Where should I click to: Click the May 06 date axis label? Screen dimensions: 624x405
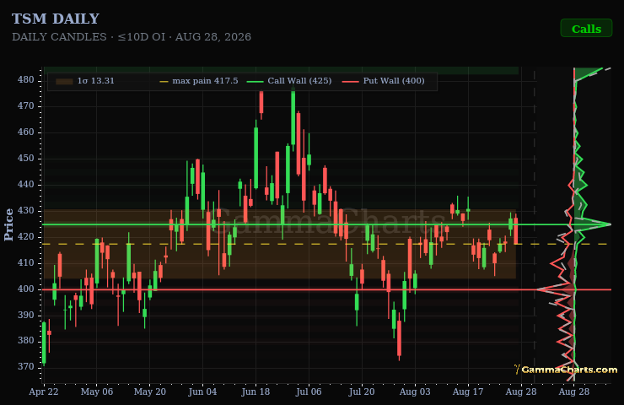click(x=97, y=391)
